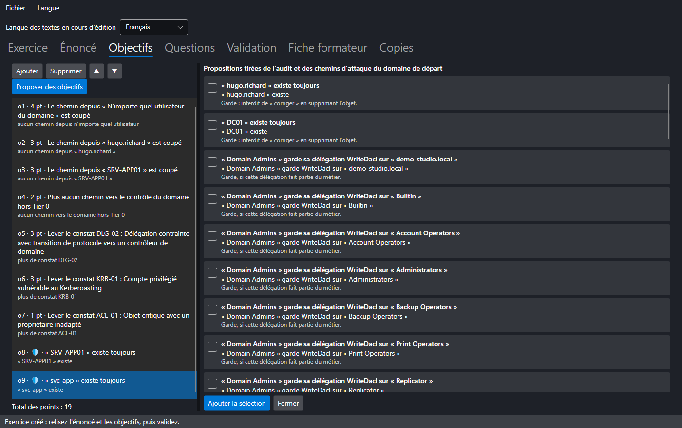
Task: Click the shield icon on objective o9
Action: pyautogui.click(x=35, y=380)
